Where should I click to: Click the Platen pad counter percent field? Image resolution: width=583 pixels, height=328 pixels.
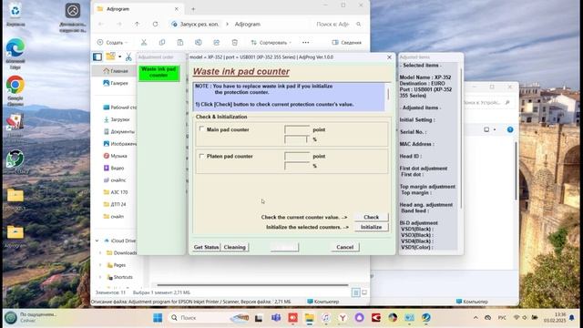(x=297, y=166)
